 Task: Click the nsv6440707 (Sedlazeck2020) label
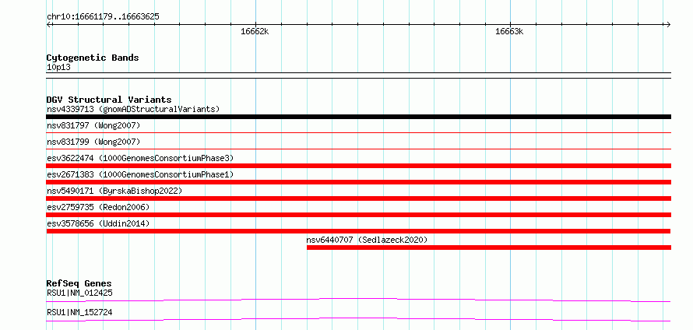pyautogui.click(x=367, y=240)
